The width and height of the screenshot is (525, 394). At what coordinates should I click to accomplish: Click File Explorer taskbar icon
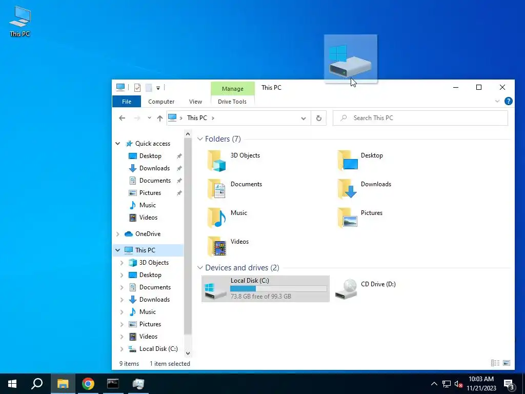pos(63,384)
